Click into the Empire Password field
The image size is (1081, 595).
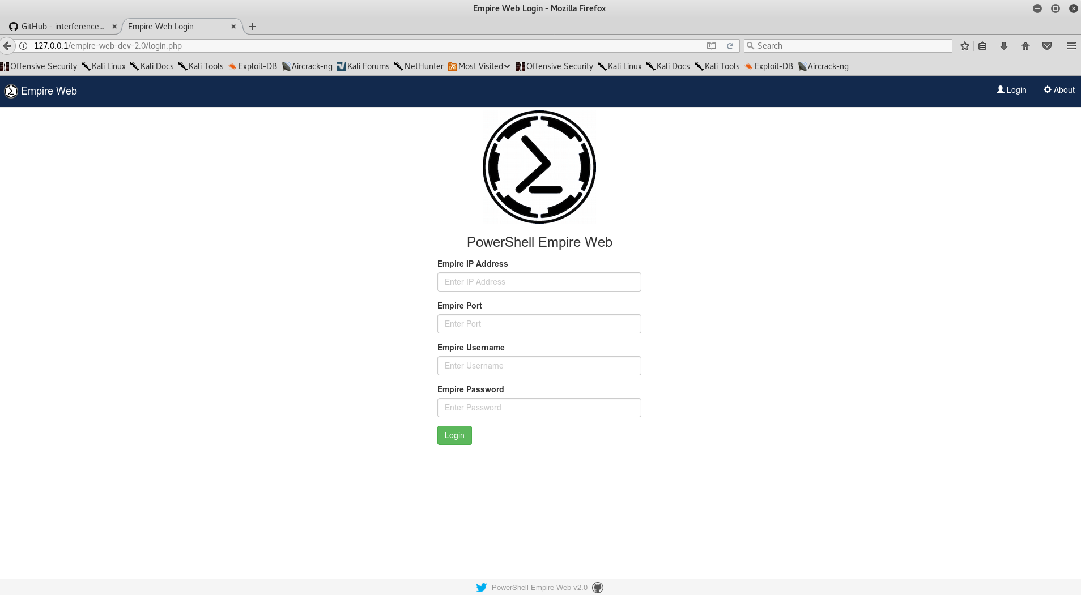pyautogui.click(x=539, y=408)
